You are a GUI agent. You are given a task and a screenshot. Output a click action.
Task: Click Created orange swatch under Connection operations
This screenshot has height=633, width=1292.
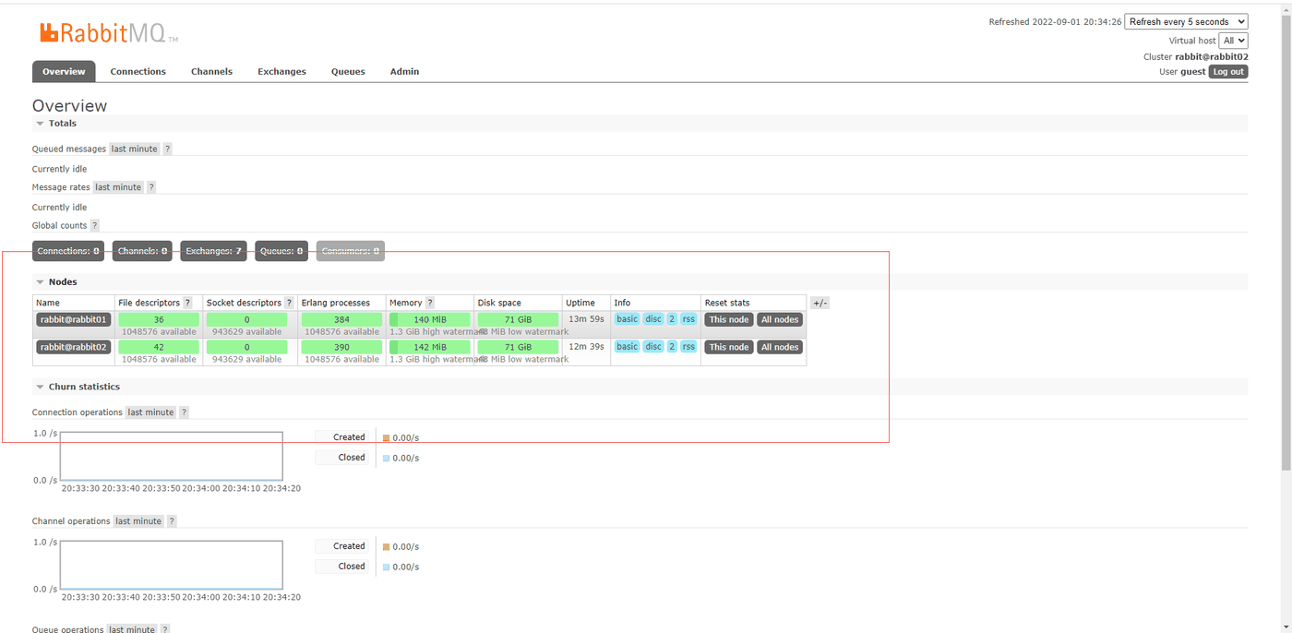387,438
